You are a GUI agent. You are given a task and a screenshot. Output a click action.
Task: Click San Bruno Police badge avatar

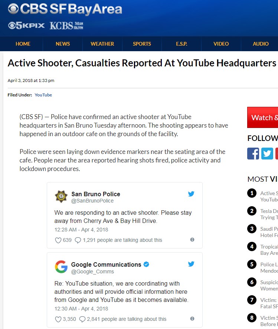point(61,197)
